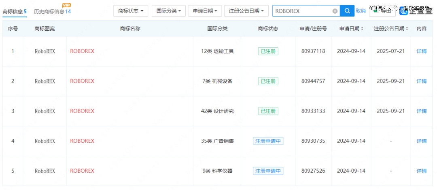The image size is (437, 190).
Task: Switch to 历史商标信息 tab
Action: coord(52,11)
